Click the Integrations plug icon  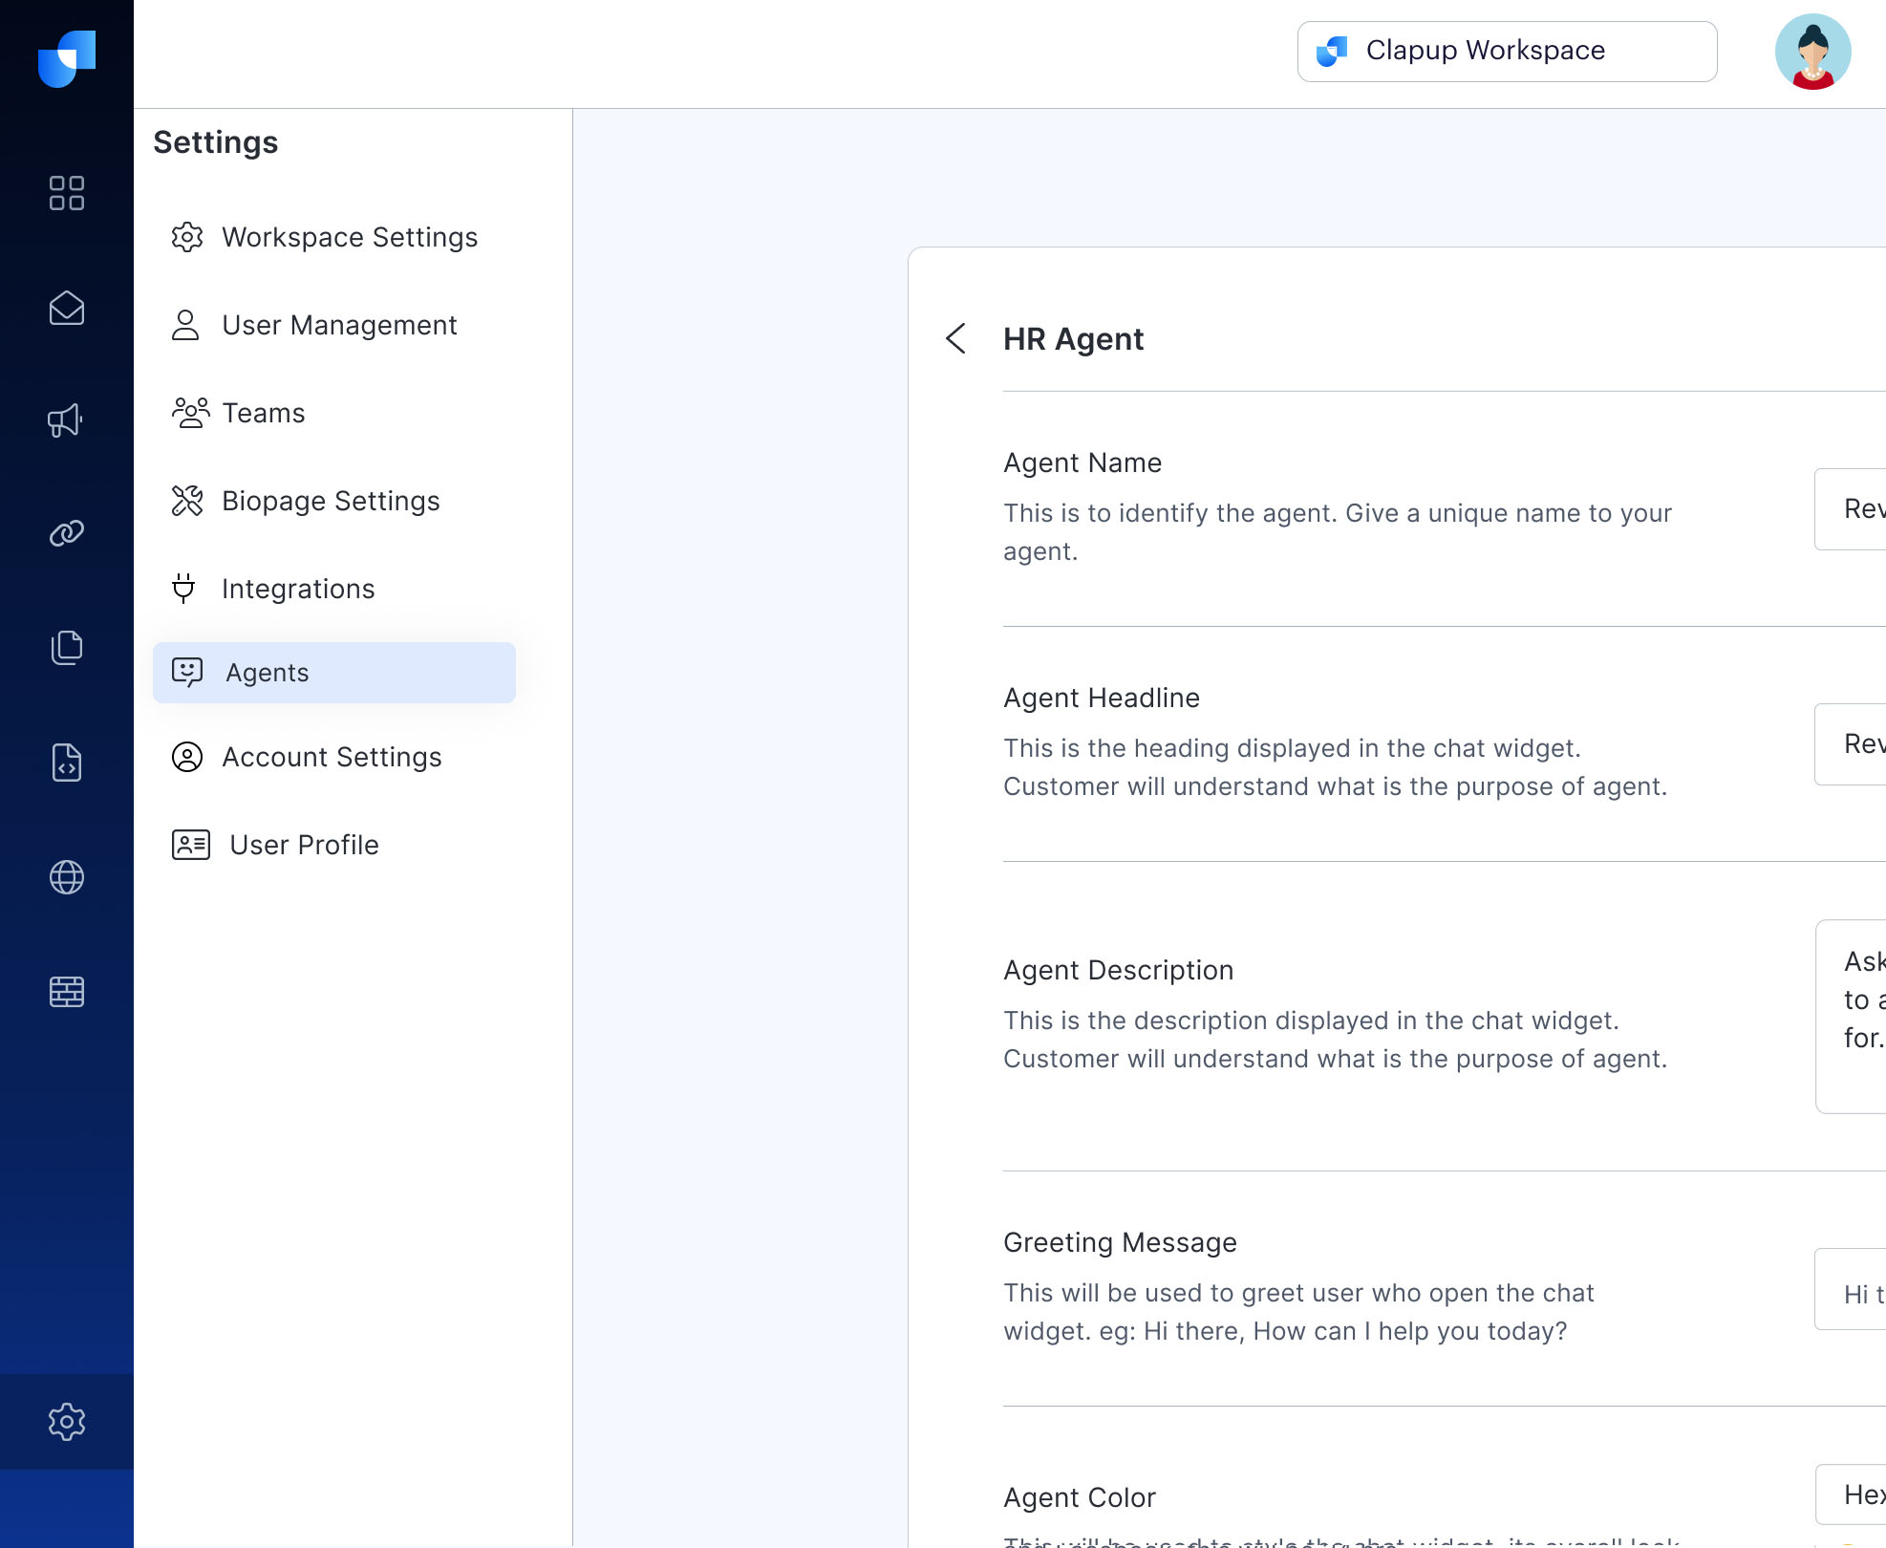tap(183, 589)
